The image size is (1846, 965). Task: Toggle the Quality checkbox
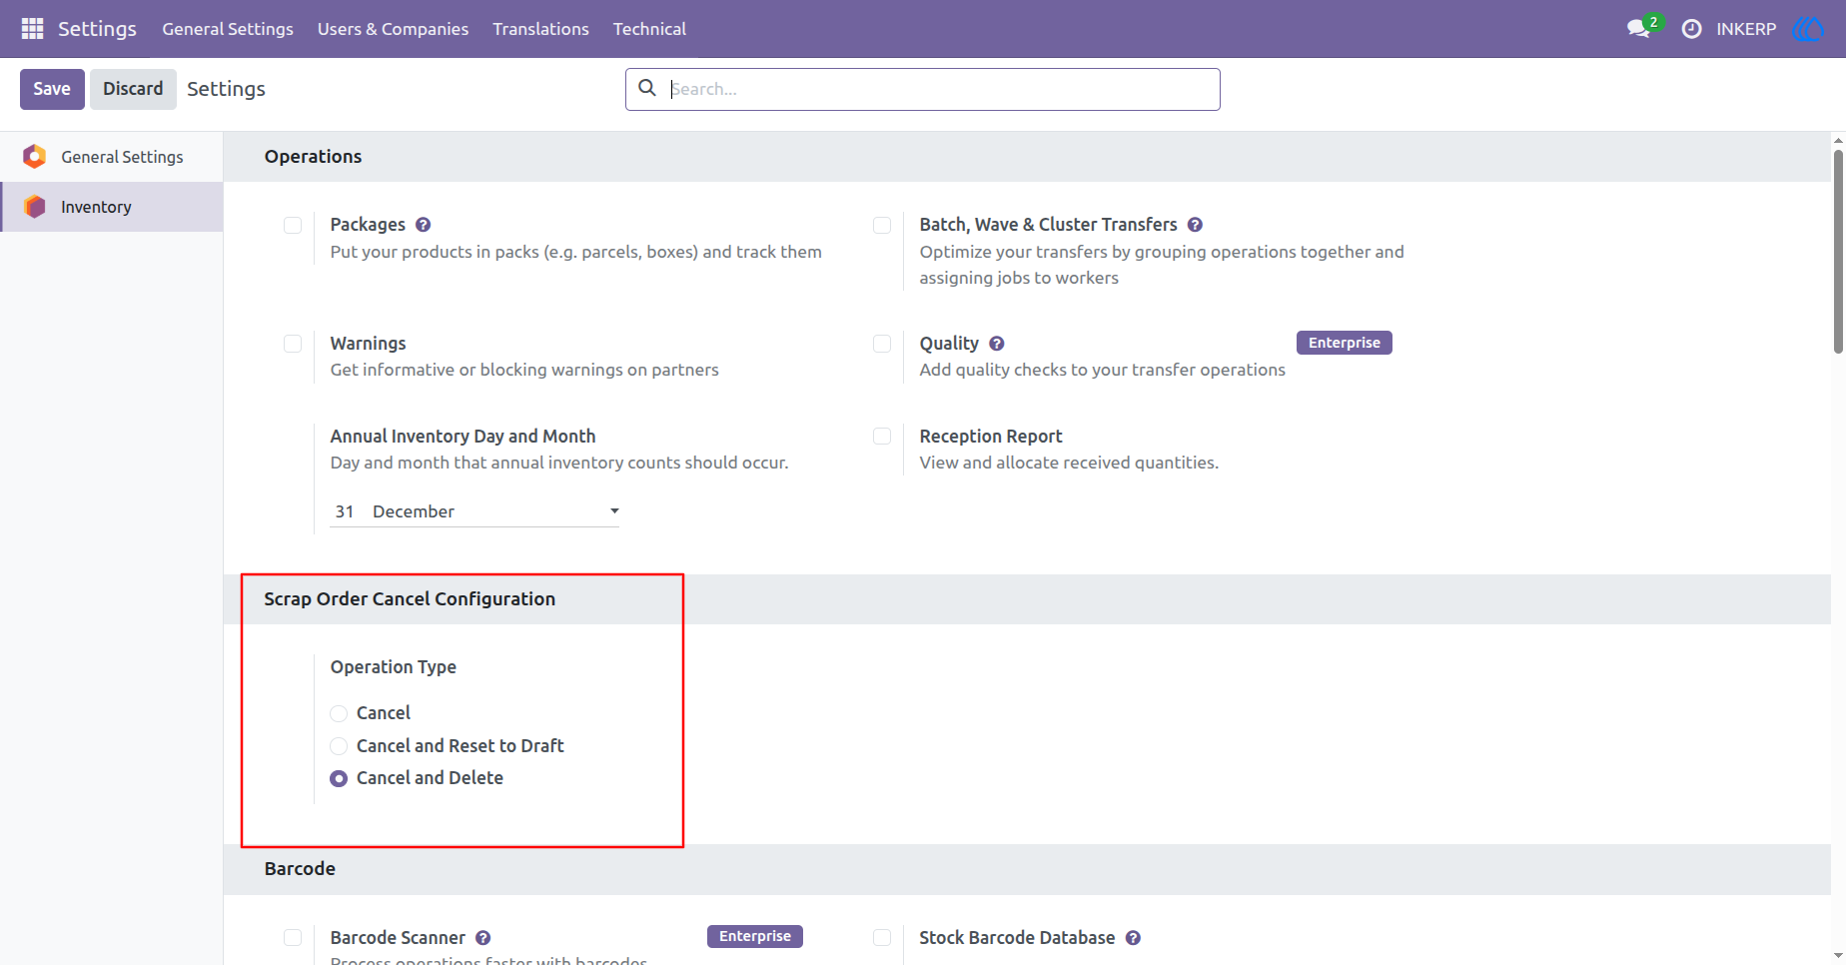(x=882, y=344)
